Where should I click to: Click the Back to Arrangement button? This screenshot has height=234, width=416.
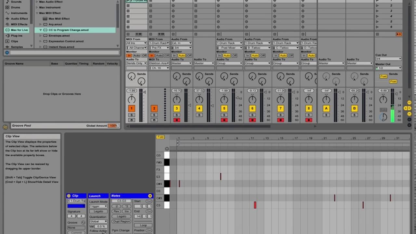click(x=399, y=34)
